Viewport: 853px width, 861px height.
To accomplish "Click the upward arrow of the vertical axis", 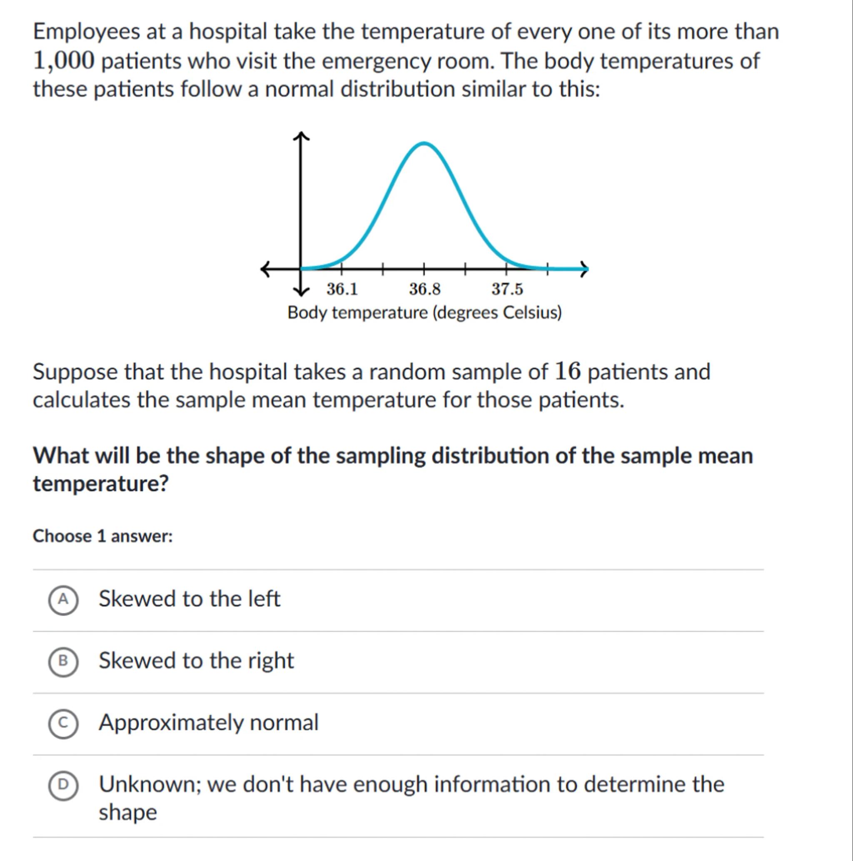I will pyautogui.click(x=301, y=135).
